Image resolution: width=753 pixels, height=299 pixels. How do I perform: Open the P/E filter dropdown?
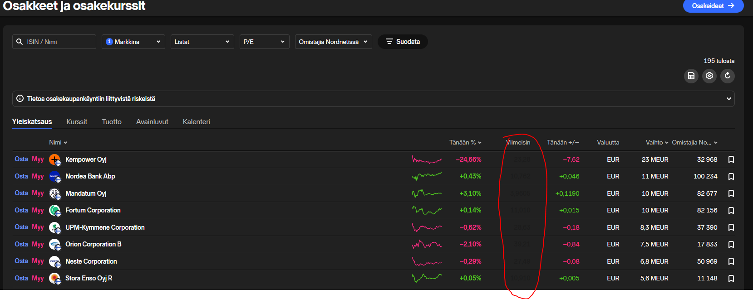point(265,42)
